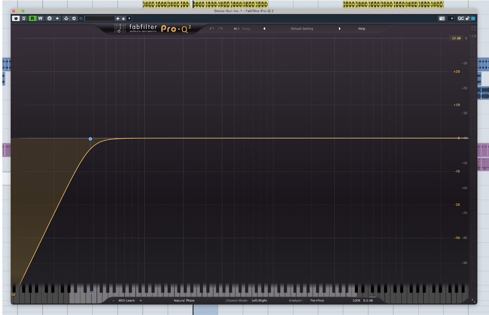Click the 0.0 dB output gain control
The image size is (489, 315).
(368, 300)
